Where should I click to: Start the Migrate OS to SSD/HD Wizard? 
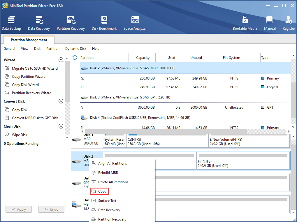pos(31,68)
